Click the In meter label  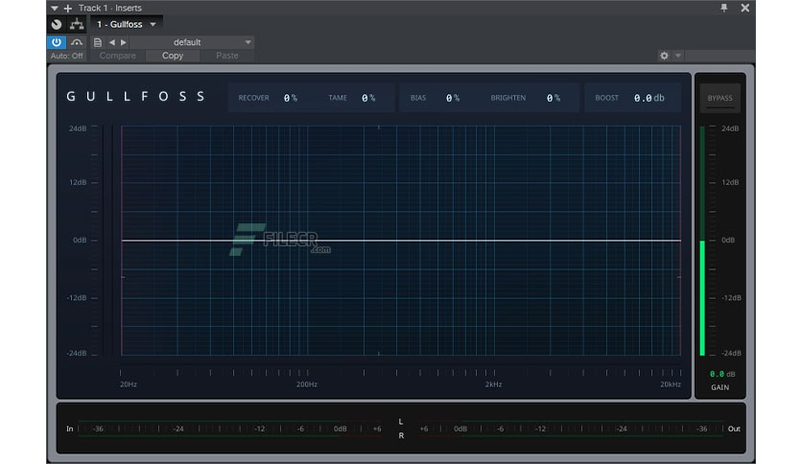point(70,429)
